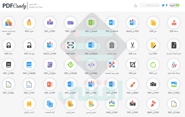Click the 'PDF OCR' text label
The height and width of the screenshot is (117, 185).
[x=71, y=54]
